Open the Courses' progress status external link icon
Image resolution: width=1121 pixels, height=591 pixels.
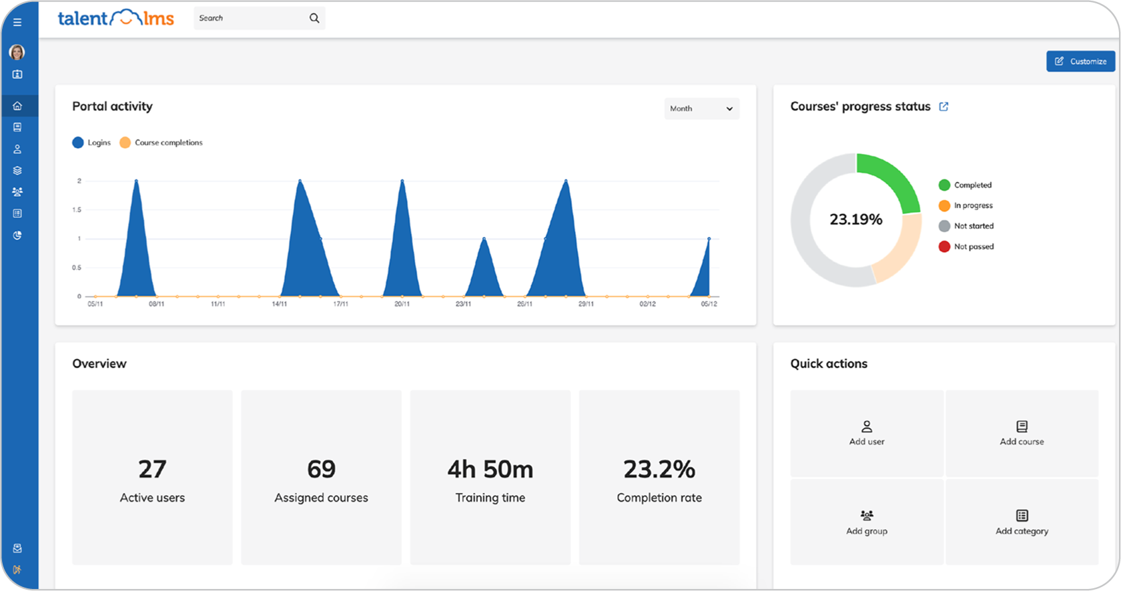click(x=944, y=107)
